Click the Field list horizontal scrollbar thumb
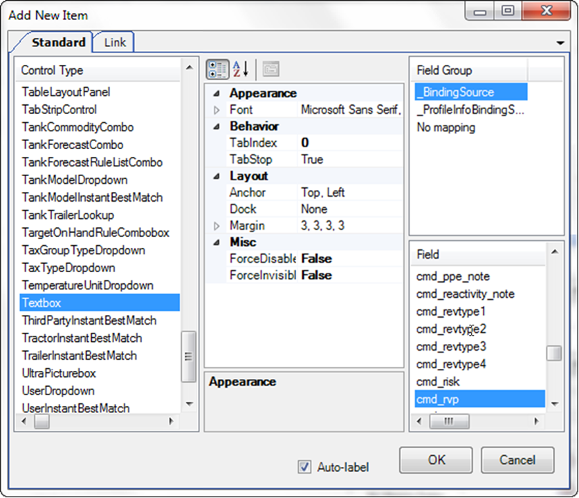This screenshot has height=498, width=579. (x=450, y=421)
